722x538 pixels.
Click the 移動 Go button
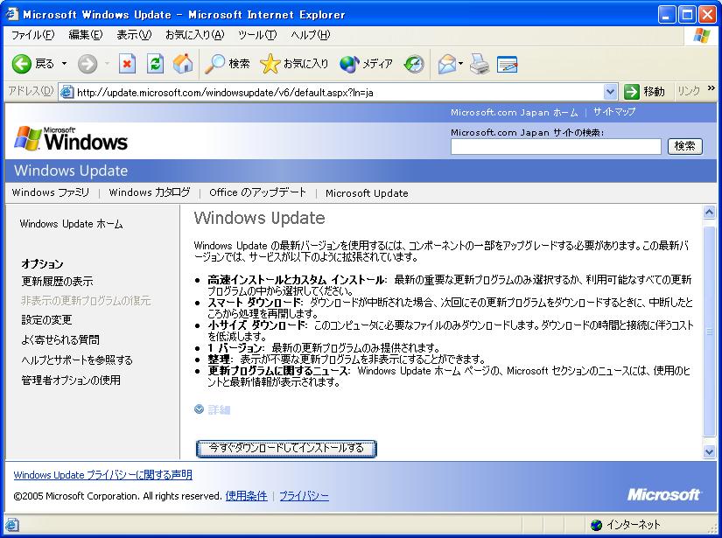[644, 92]
